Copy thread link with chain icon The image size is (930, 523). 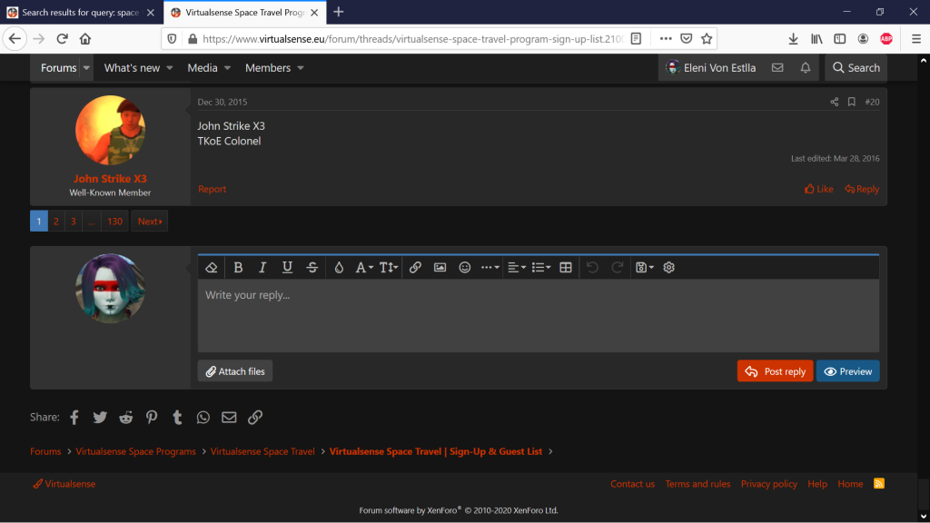[255, 418]
